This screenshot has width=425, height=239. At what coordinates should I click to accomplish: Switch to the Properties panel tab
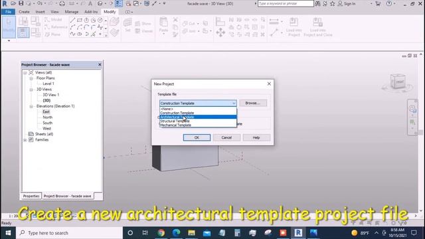tap(31, 196)
